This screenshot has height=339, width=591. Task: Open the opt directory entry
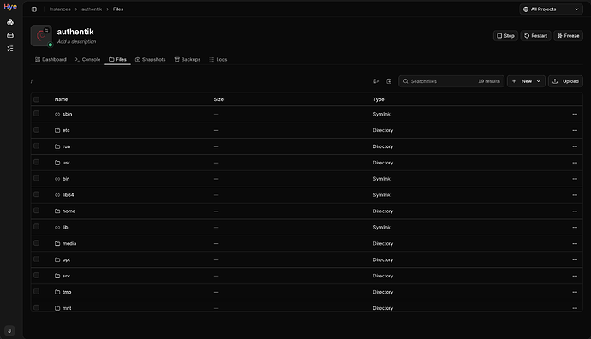click(x=66, y=260)
